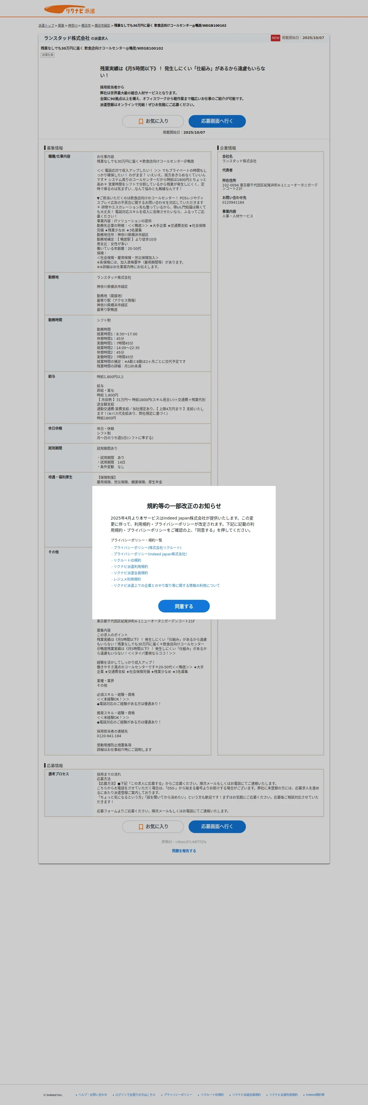The height and width of the screenshot is (1105, 368).
Task: Click the top 応募画面へ行く button
Action: tap(217, 121)
